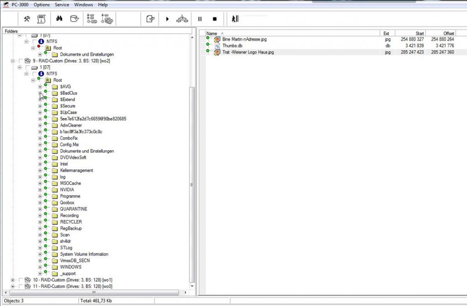Expand the $AVG folder in the tree

tap(40, 87)
